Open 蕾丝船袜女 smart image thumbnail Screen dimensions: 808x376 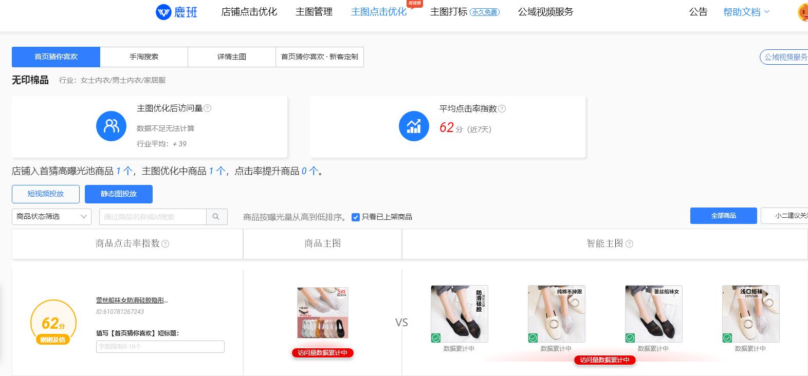coord(654,314)
